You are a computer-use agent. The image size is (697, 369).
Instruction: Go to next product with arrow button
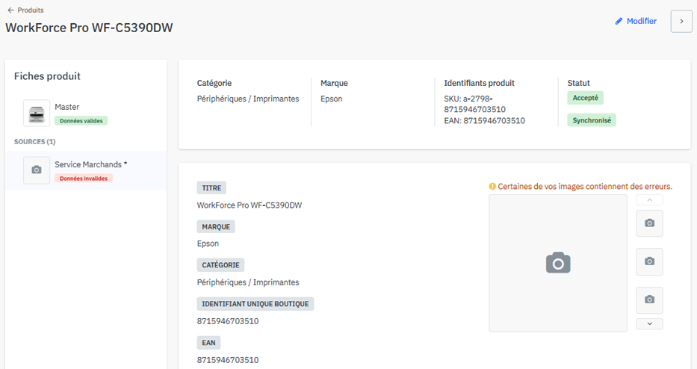coord(681,22)
